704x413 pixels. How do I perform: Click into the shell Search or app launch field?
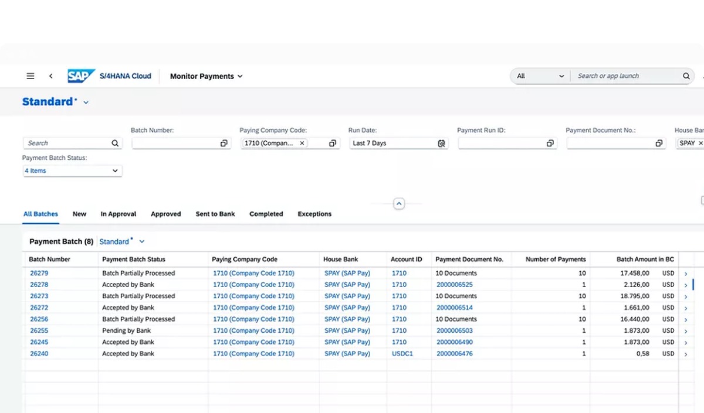628,76
